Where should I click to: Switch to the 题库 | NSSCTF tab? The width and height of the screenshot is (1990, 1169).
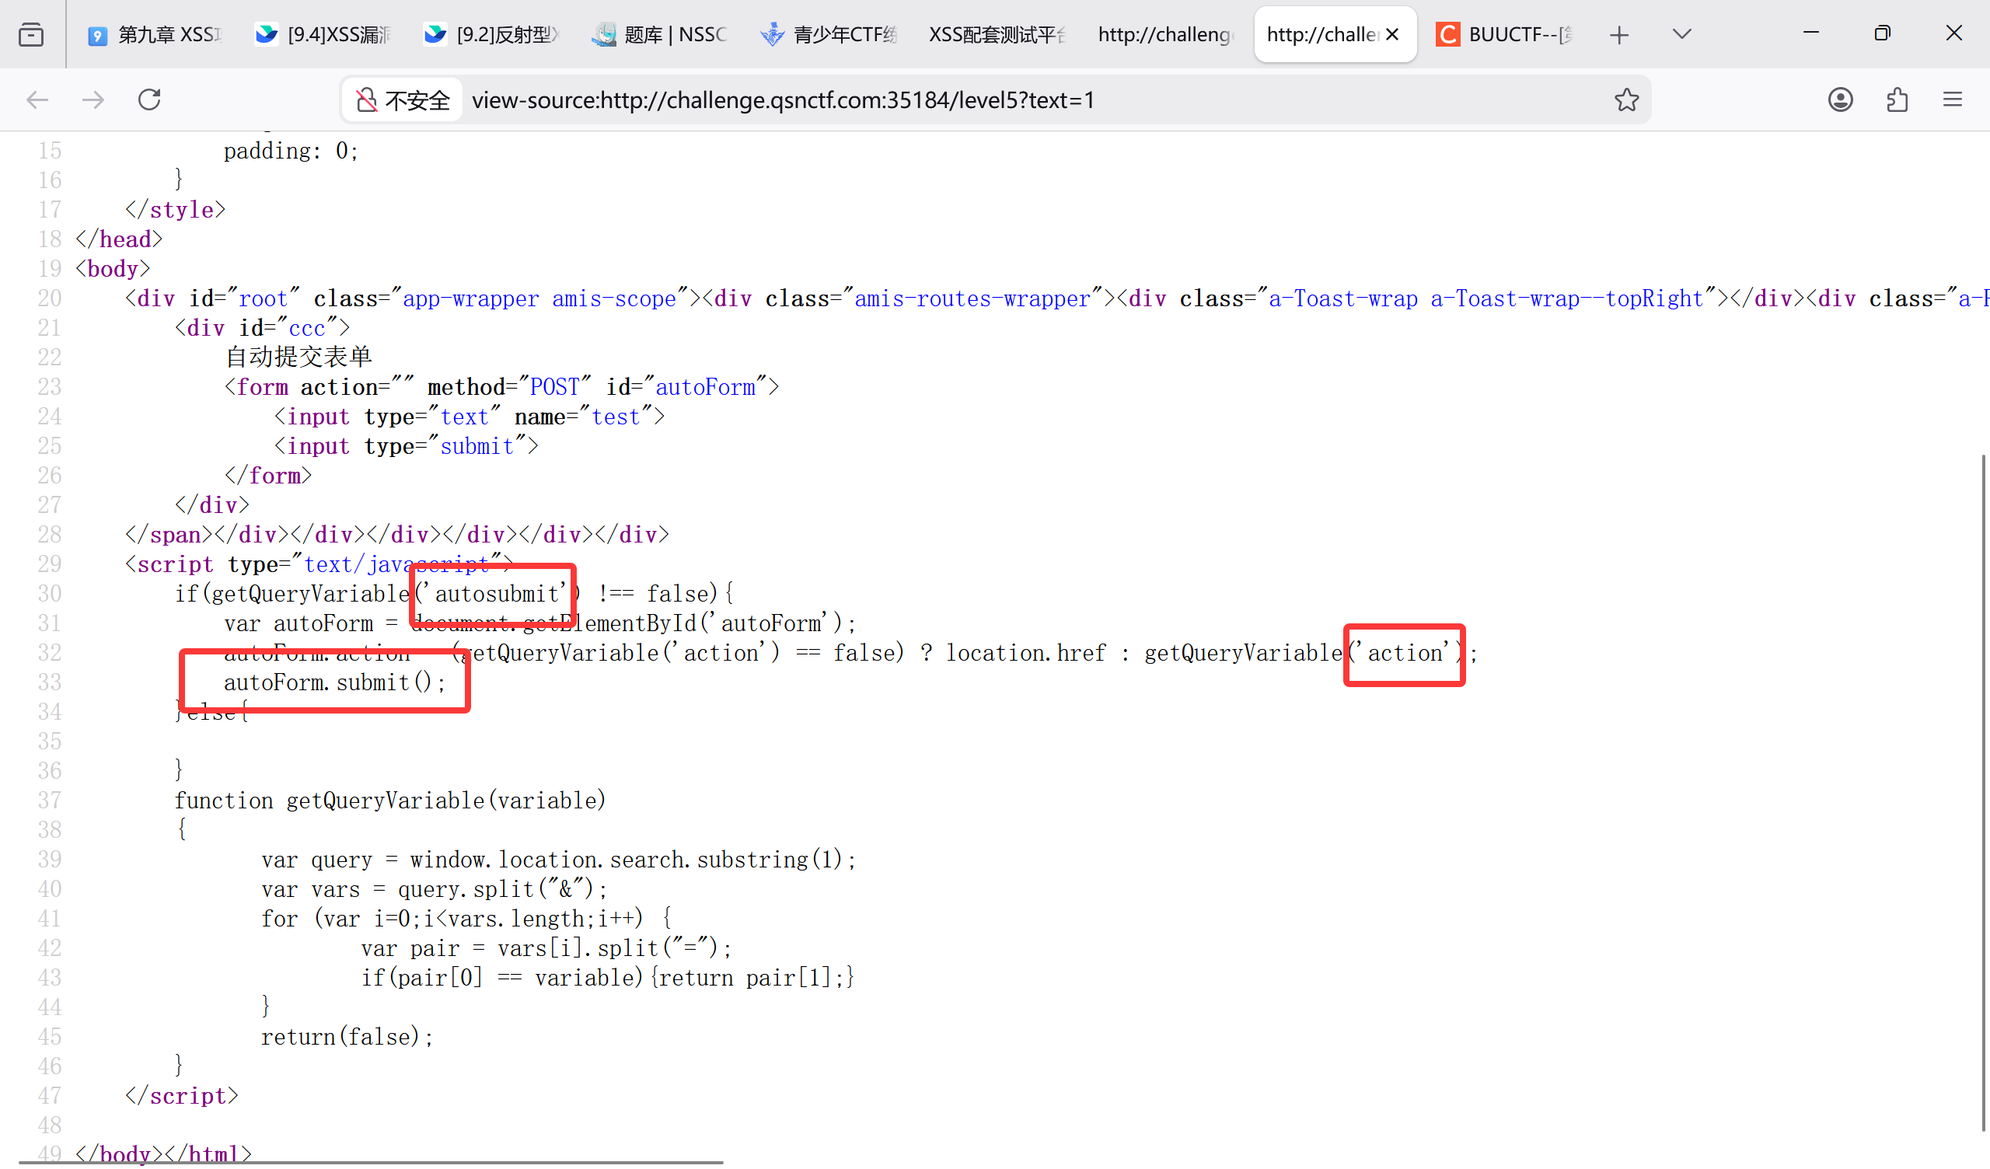click(x=659, y=35)
